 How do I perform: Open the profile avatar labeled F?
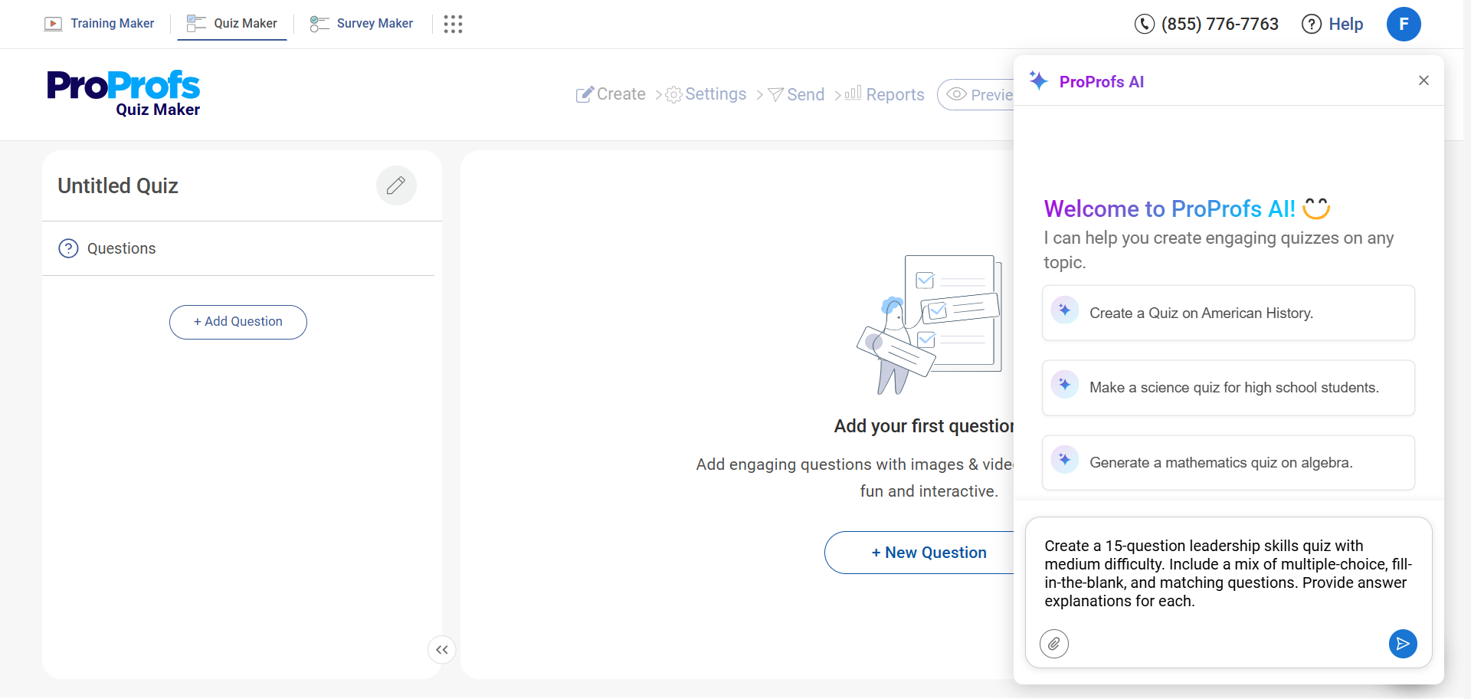click(1404, 24)
